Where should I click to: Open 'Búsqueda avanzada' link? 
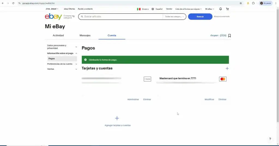point(222,17)
